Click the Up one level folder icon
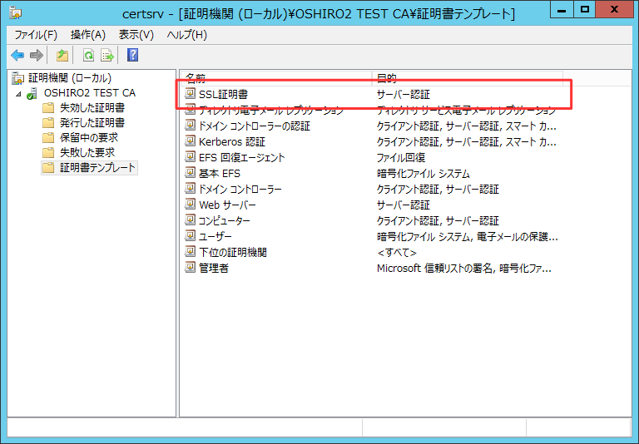The width and height of the screenshot is (639, 444). pos(62,55)
